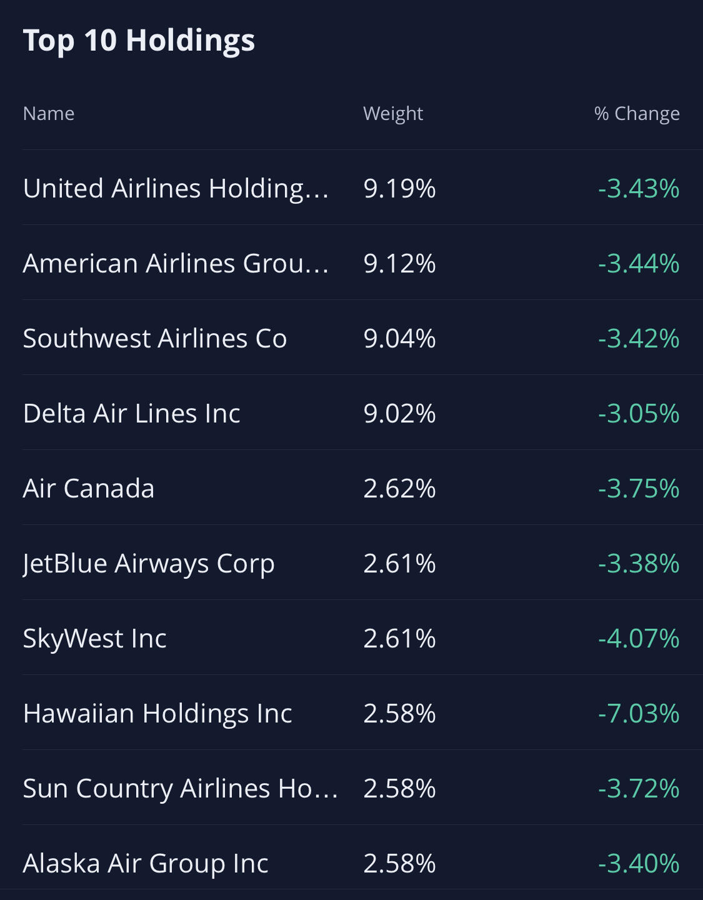Click Hawaiian Holdings -7.03% change value

(639, 713)
